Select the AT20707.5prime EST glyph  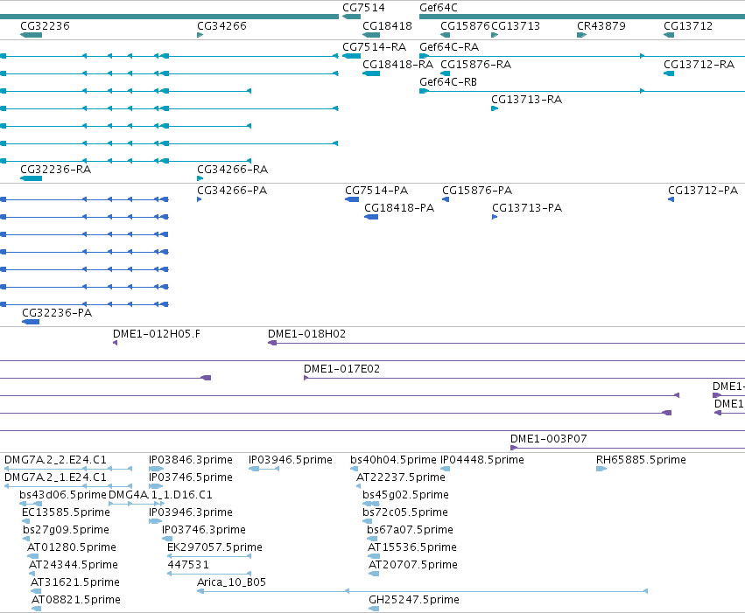(x=374, y=574)
